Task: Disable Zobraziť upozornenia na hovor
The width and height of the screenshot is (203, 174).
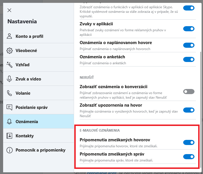Action: coord(189,110)
